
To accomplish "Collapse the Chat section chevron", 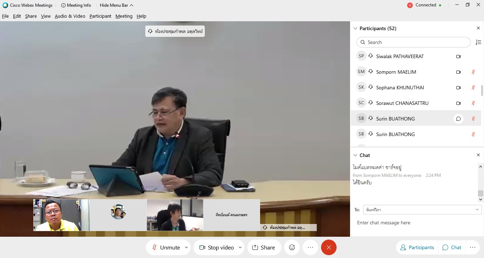I will 355,155.
